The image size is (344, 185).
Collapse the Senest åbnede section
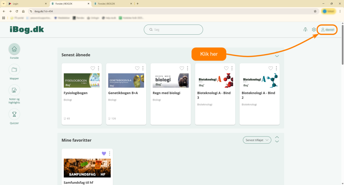click(x=277, y=56)
